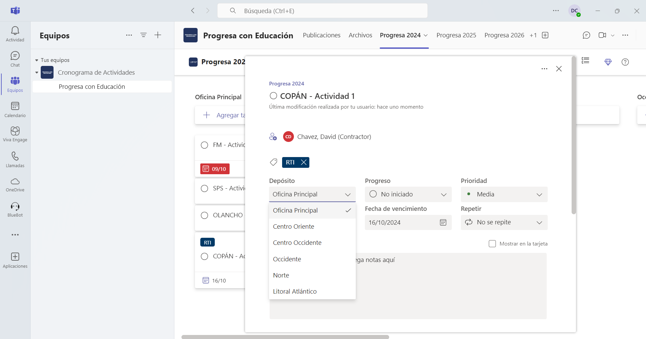Go to Equipos in sidebar
The width and height of the screenshot is (646, 339).
[15, 84]
